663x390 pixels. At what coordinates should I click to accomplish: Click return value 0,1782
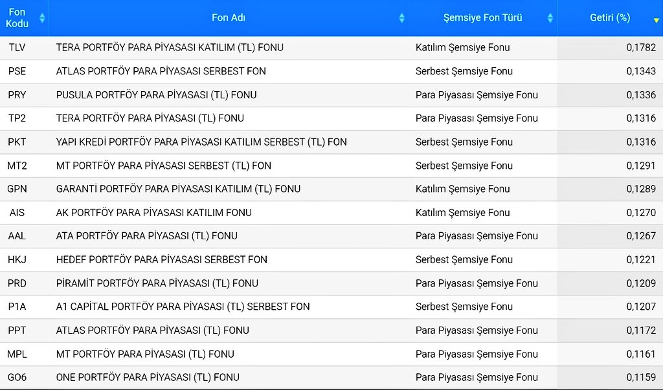point(641,47)
